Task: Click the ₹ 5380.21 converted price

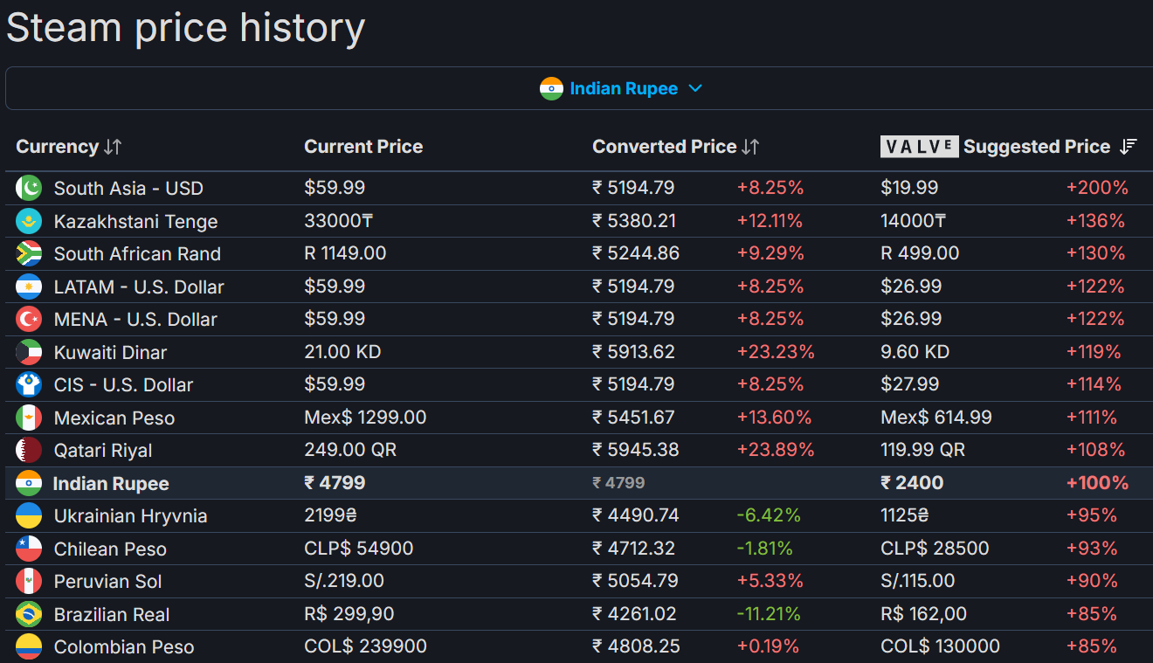Action: pyautogui.click(x=634, y=221)
